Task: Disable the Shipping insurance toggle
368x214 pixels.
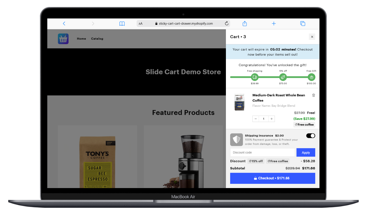Action: [x=310, y=136]
